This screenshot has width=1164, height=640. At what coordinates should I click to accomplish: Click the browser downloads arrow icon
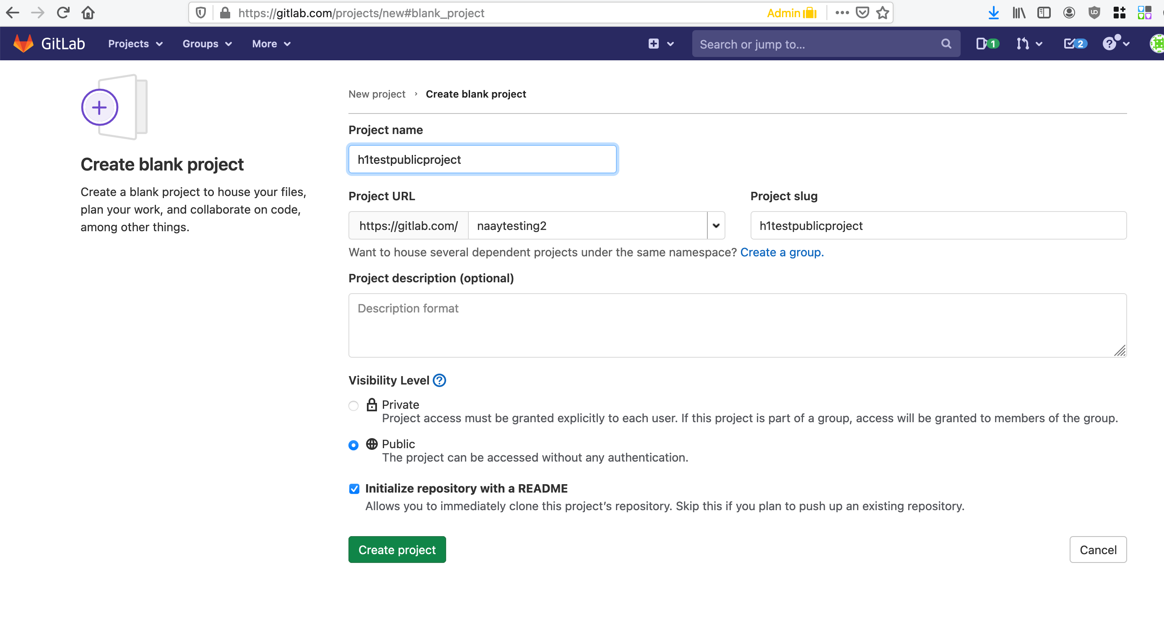click(993, 13)
